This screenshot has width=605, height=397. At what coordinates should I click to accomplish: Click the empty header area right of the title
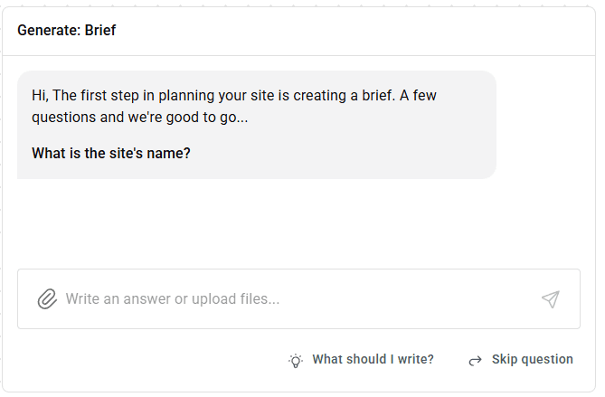pos(355,31)
